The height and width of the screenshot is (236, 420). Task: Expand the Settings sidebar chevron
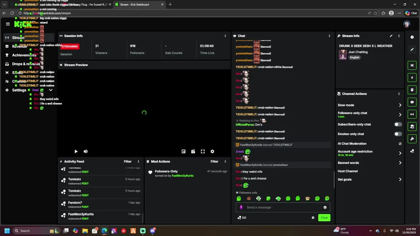[x=51, y=90]
